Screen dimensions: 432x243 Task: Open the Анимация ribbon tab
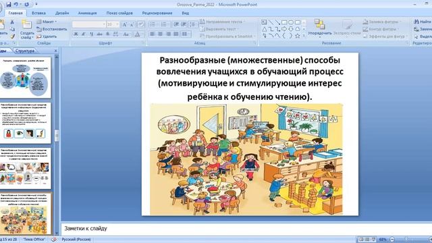[x=87, y=13]
